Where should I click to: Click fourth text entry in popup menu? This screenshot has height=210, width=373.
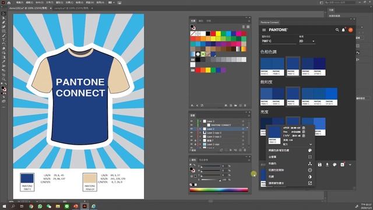(x=276, y=170)
